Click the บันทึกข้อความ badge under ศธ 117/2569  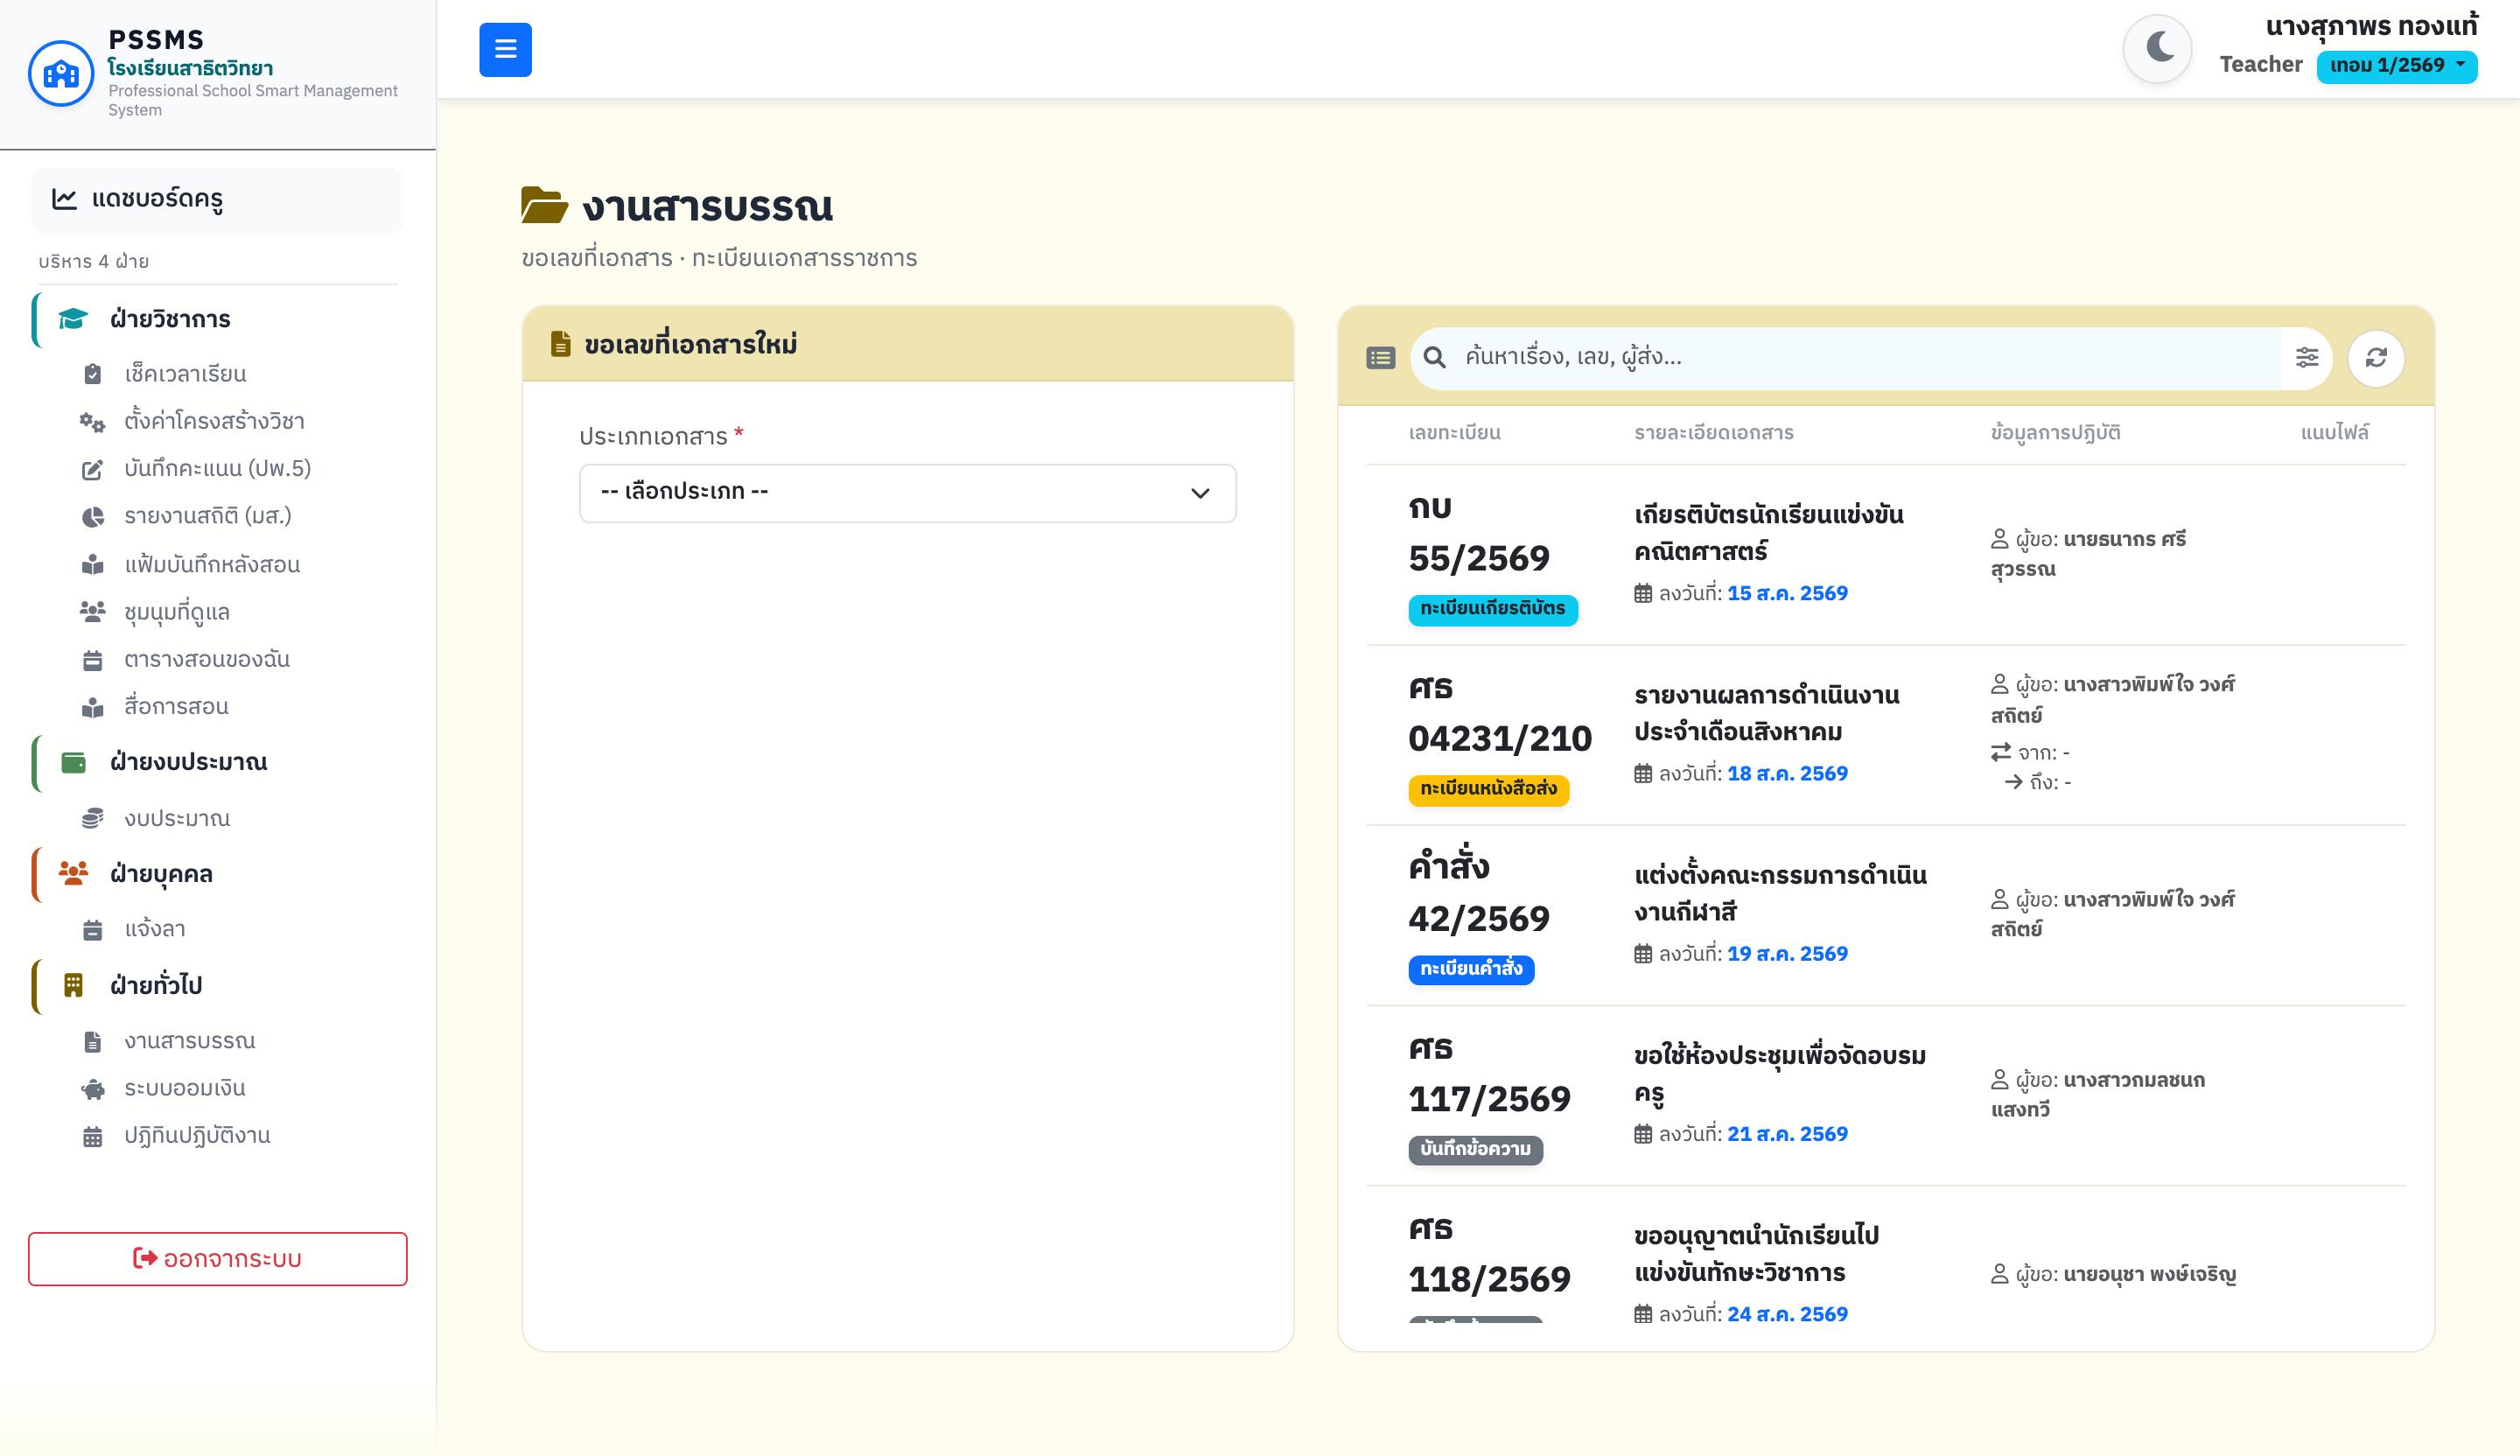click(x=1475, y=1149)
